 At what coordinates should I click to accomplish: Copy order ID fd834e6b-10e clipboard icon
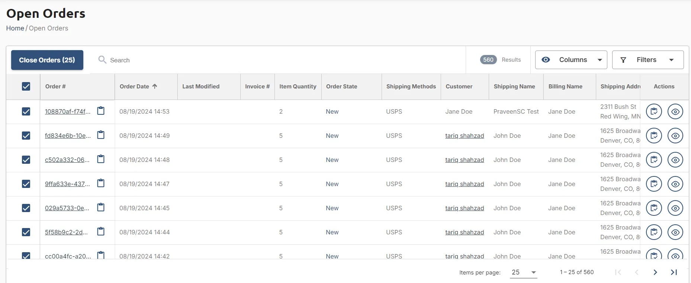pyautogui.click(x=101, y=135)
